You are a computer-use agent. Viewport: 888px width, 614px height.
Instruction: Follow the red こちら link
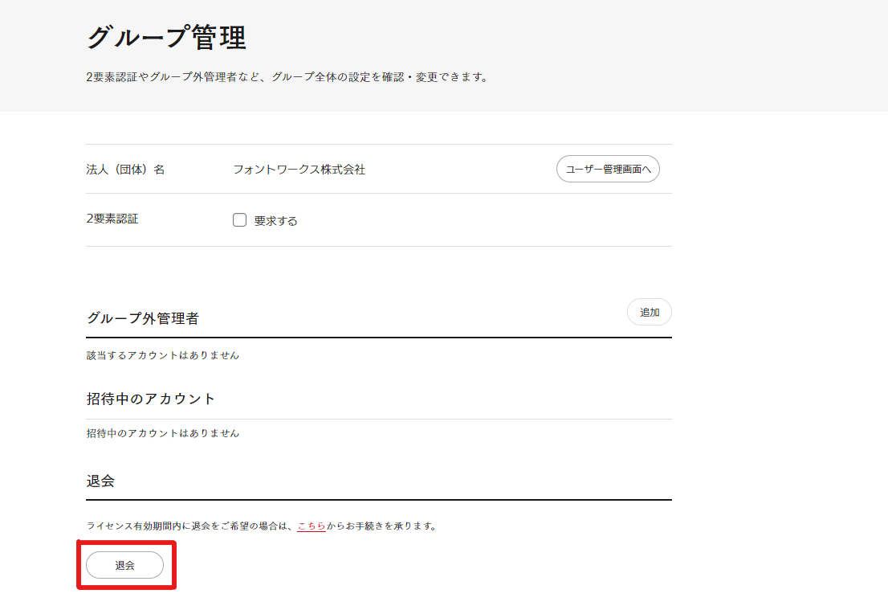click(x=311, y=526)
